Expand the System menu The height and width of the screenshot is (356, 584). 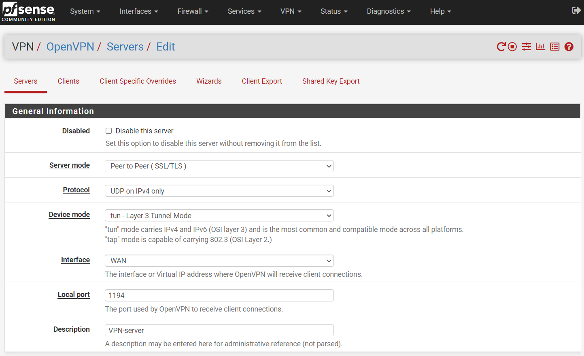pos(85,11)
